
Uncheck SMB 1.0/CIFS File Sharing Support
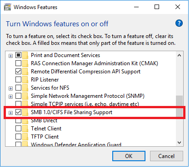[18, 112]
